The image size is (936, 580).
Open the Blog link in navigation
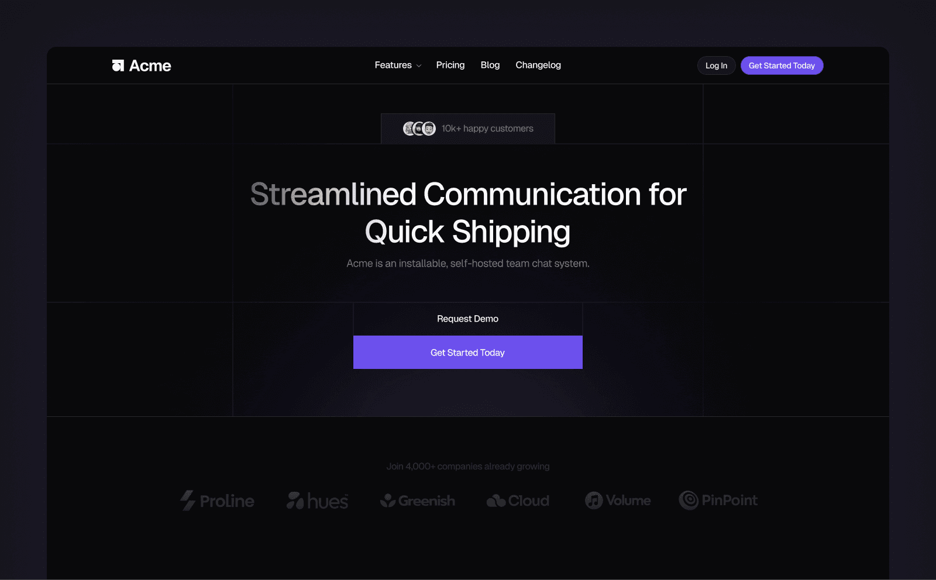click(x=490, y=65)
